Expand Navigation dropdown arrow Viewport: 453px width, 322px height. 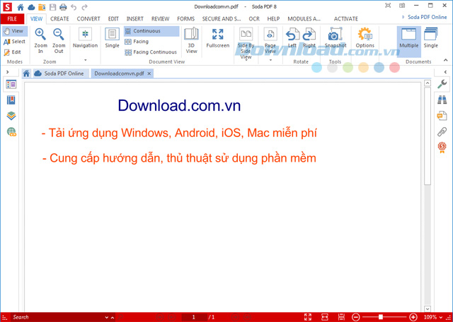point(85,60)
